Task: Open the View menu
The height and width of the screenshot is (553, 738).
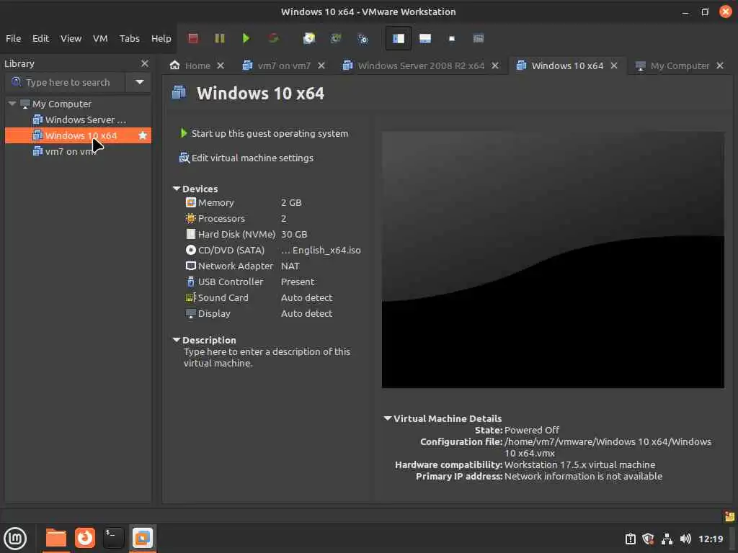Action: pyautogui.click(x=71, y=39)
